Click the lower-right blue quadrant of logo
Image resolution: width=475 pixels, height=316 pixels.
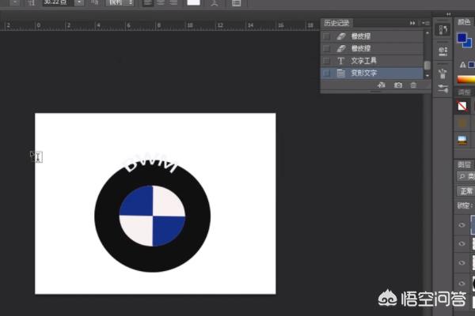pos(168,230)
